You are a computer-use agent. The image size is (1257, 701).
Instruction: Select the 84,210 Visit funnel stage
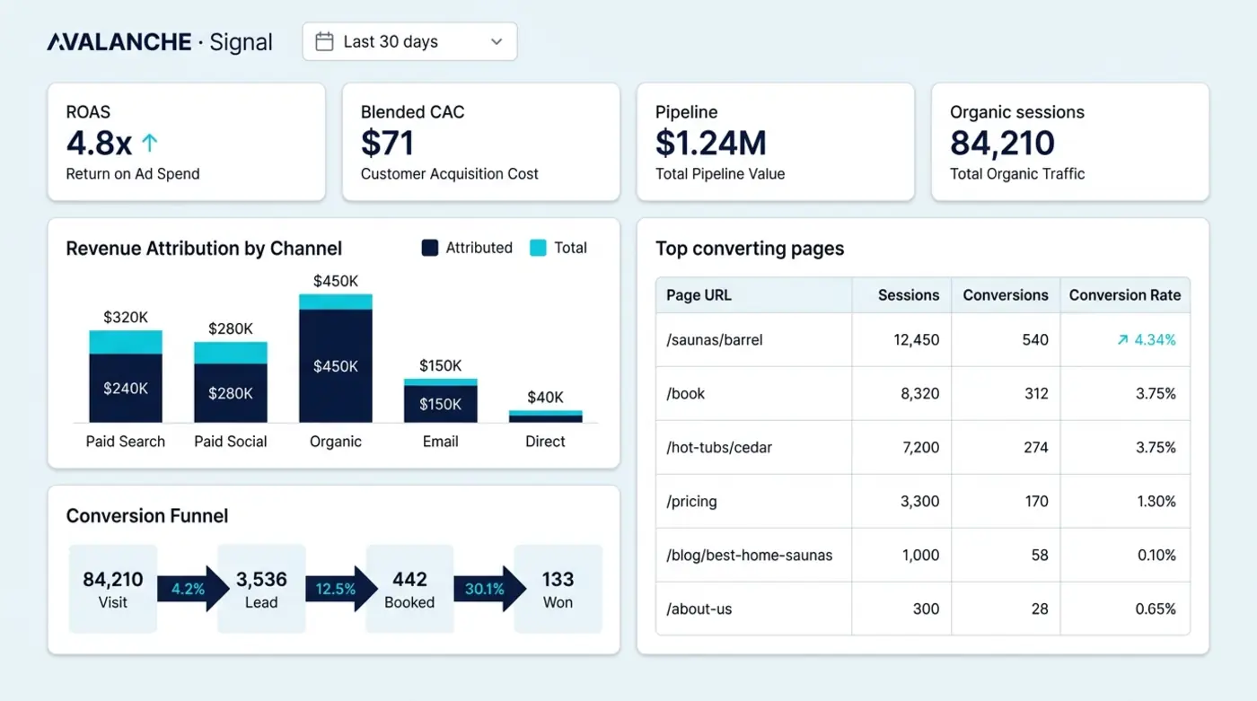tap(113, 589)
